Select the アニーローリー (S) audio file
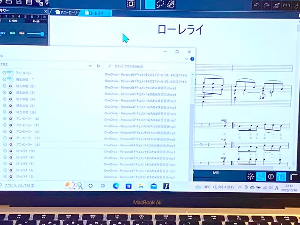This screenshot has height=225, width=300. click(x=28, y=138)
